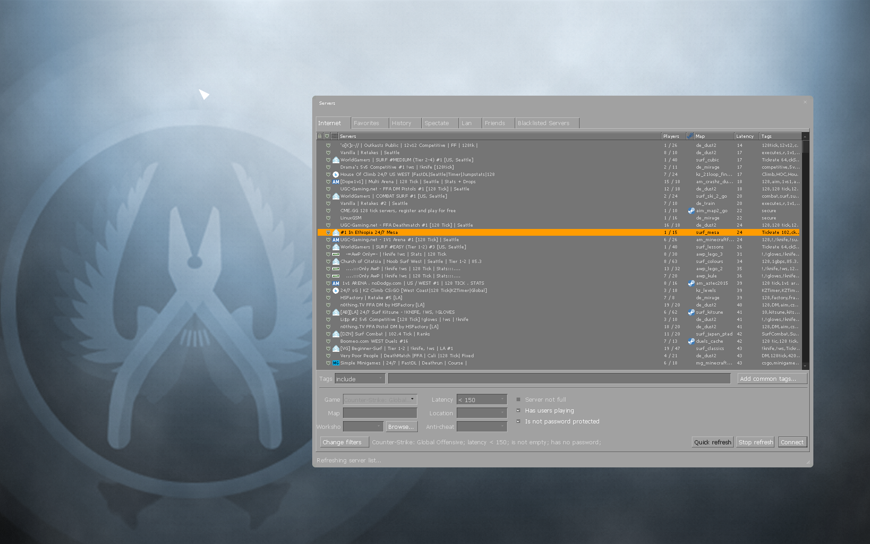Click the lock icon column header

click(319, 136)
